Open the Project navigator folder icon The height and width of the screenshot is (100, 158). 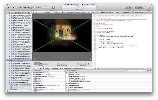pos(9,12)
